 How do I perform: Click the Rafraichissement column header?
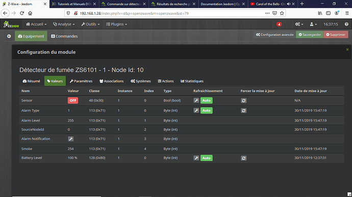[208, 91]
